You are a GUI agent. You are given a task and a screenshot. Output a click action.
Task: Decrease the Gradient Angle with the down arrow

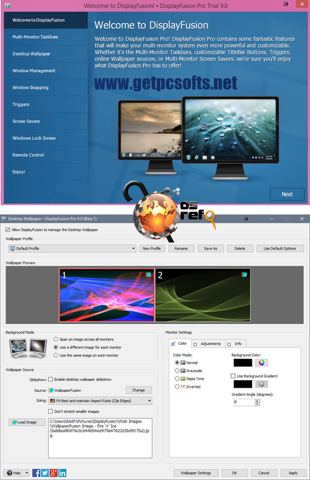pyautogui.click(x=258, y=404)
